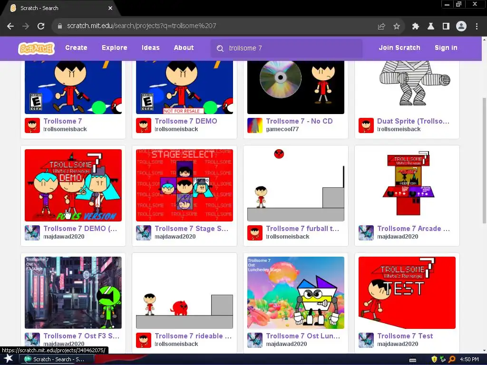Click the page vertical scrollbar thumb
The image size is (487, 365).
[x=484, y=160]
